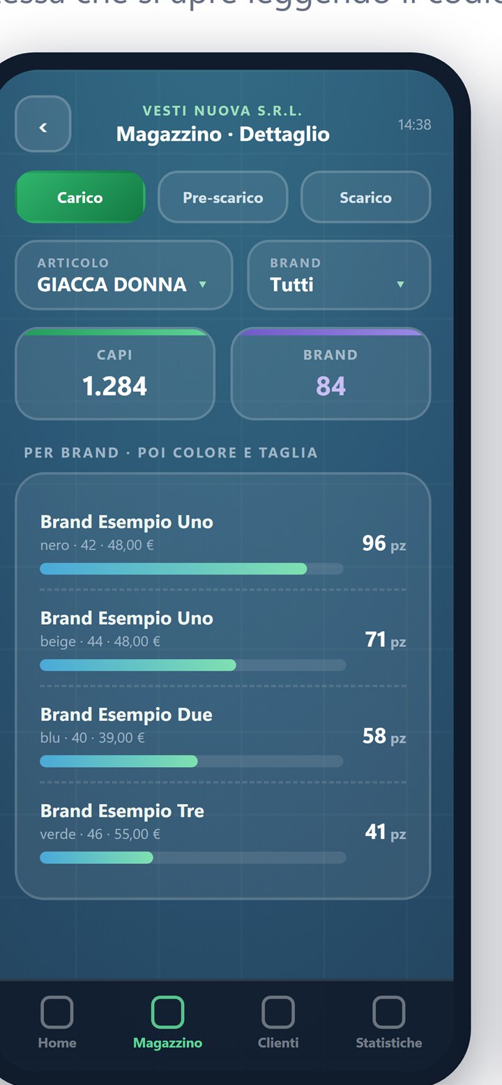502x1085 pixels.
Task: Switch to Pre-scarico mode
Action: coord(223,197)
